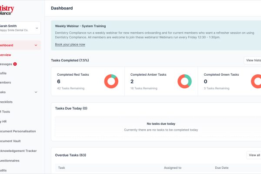Screen dimensions: 261x174
Task: Click the 'Overdue Tasks (63)' heading
Action: [70, 155]
